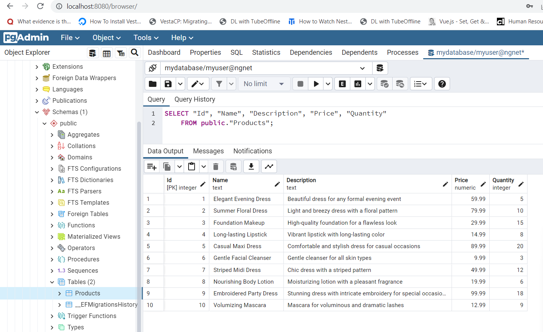The height and width of the screenshot is (332, 543).
Task: Click the Filter rows funnel icon
Action: click(219, 84)
